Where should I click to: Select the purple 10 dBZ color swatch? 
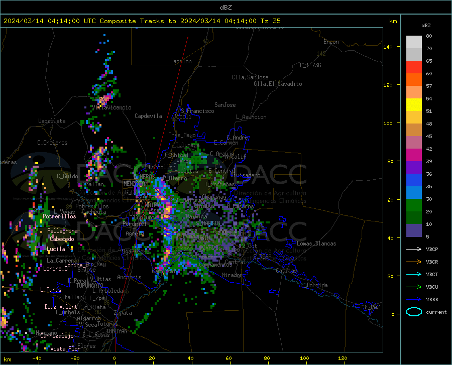[414, 230]
